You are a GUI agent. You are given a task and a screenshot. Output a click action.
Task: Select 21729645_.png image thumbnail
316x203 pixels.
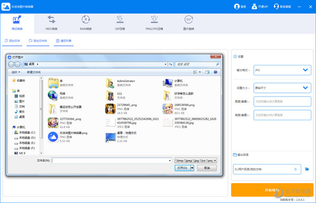[x=110, y=109]
